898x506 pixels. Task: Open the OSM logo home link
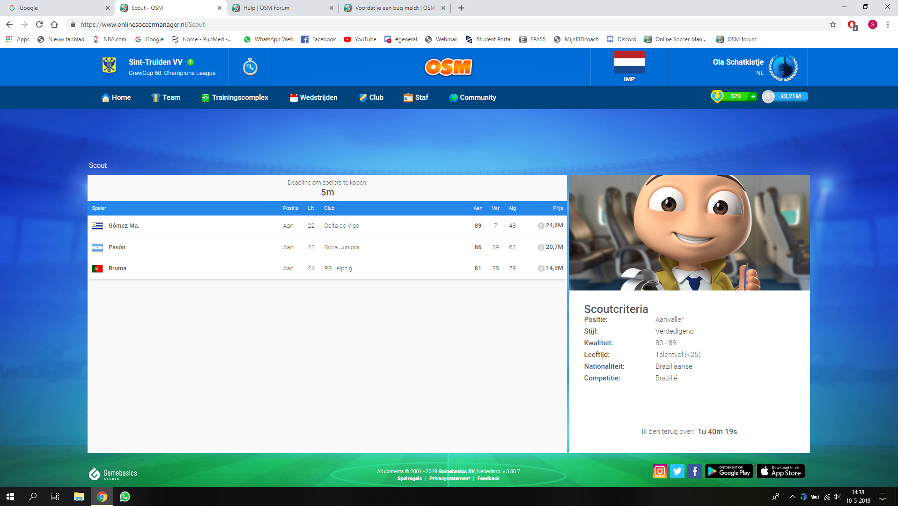click(448, 67)
